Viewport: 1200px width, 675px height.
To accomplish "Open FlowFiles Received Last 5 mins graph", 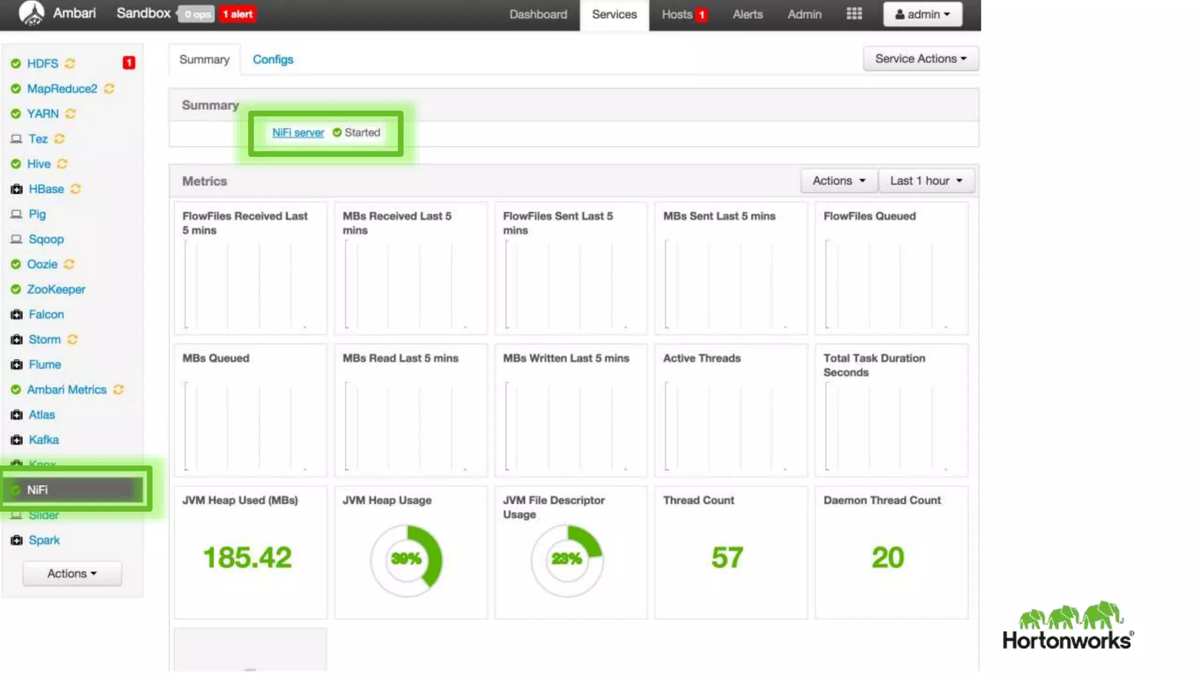I will click(x=250, y=268).
